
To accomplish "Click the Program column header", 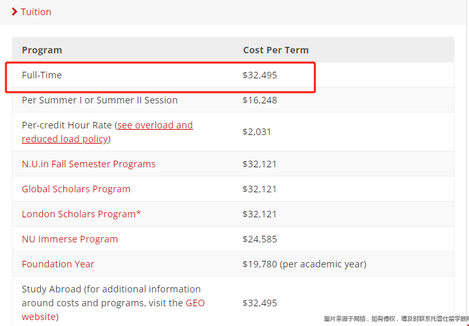I will pyautogui.click(x=41, y=50).
